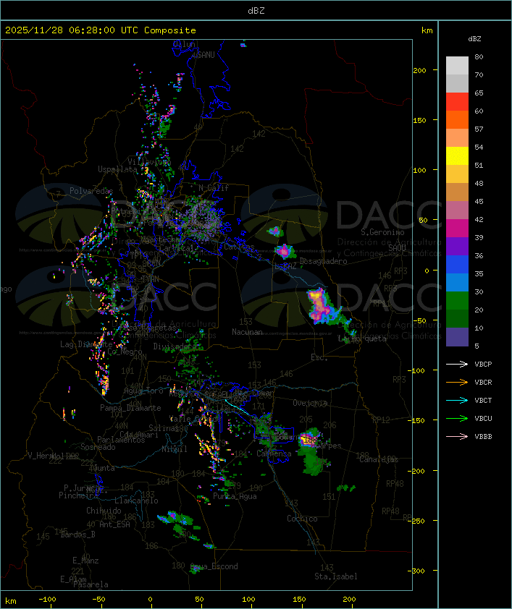Click the 200 tick on the right axis
Viewport: 512px width, 609px height.
[419, 70]
